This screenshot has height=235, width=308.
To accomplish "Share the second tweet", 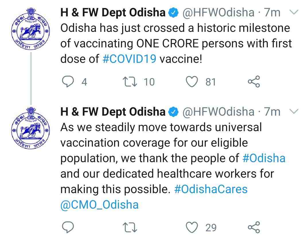I will coord(254,227).
